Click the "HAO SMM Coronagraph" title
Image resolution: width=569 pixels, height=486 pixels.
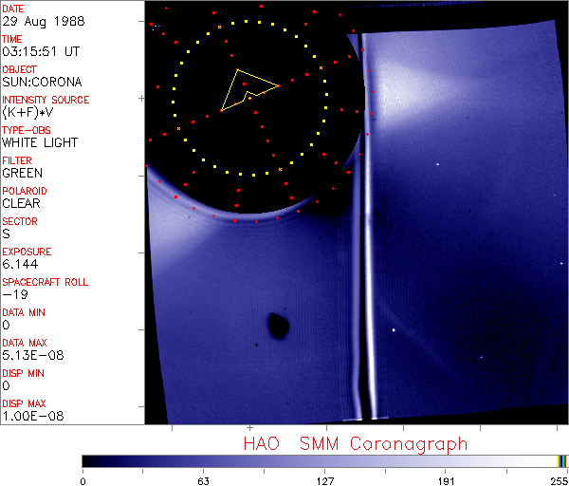(356, 444)
